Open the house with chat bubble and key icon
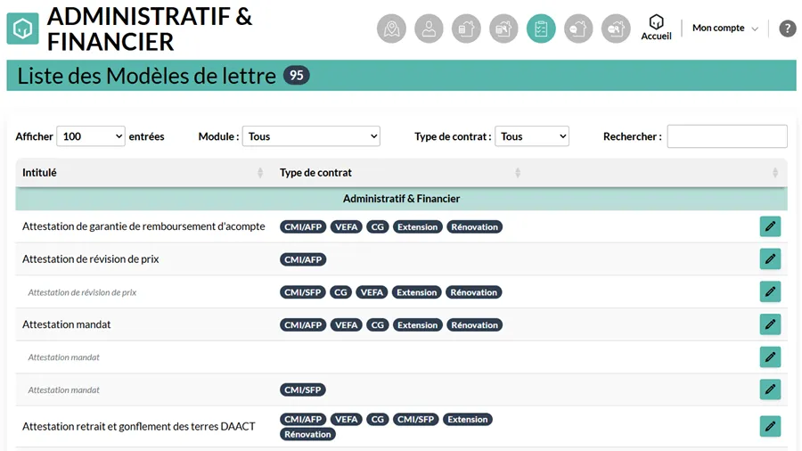802x451 pixels. 615,29
